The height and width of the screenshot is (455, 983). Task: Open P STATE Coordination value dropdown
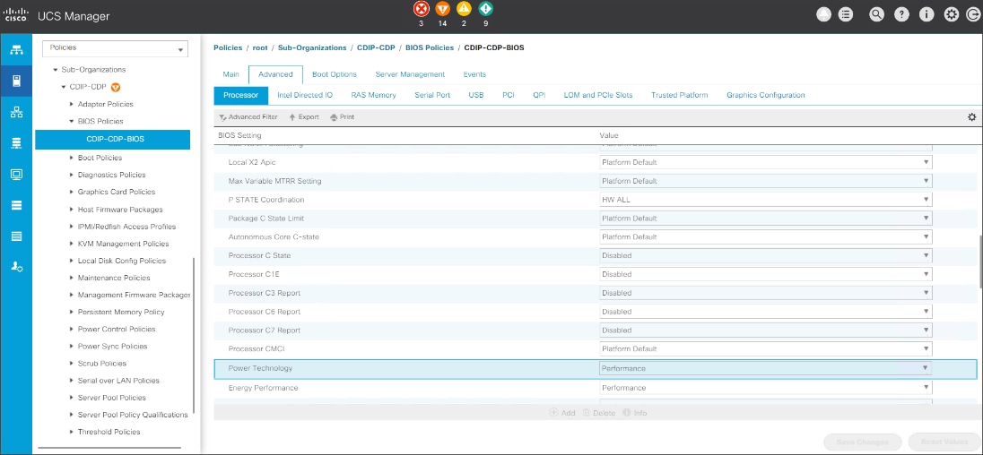coord(765,200)
